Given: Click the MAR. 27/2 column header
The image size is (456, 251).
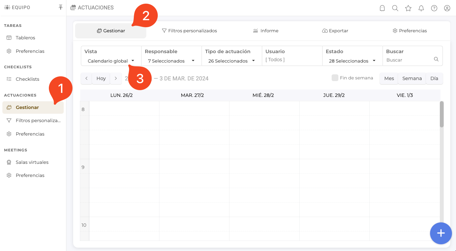Looking at the screenshot, I should [192, 95].
